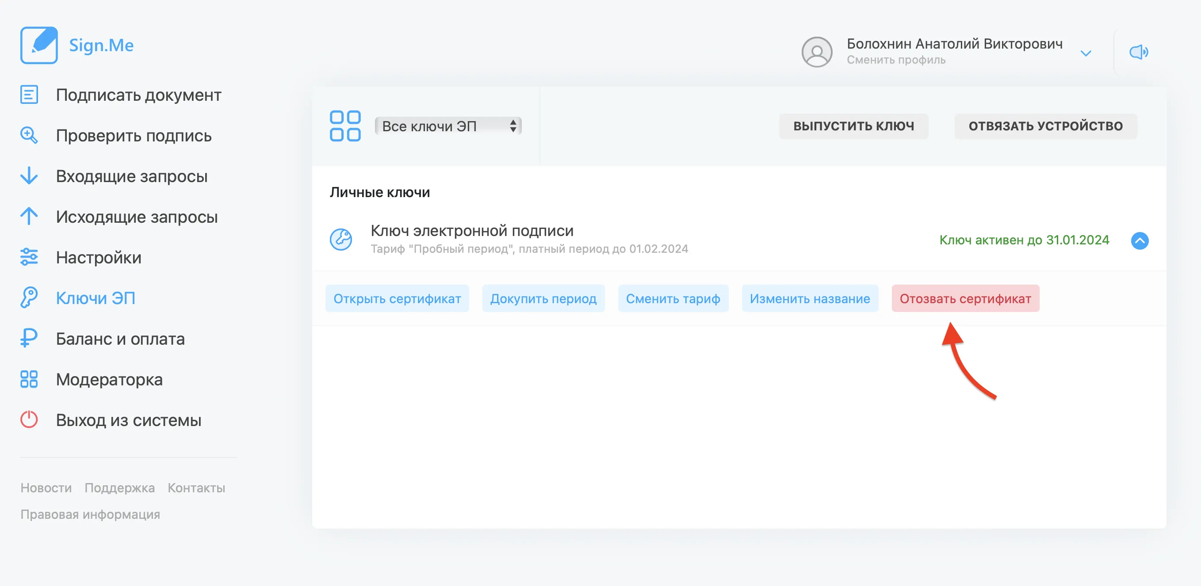The image size is (1201, 586).
Task: Click Сменить тариф button
Action: (x=673, y=298)
